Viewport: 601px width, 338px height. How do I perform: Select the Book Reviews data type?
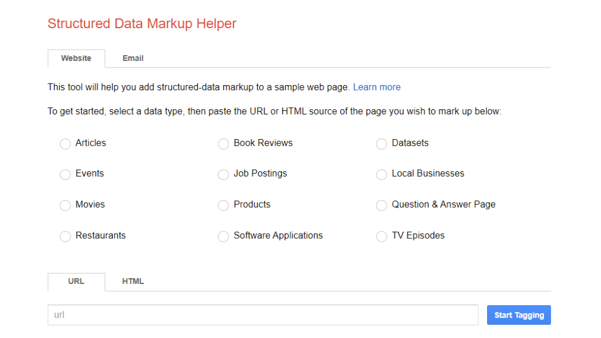click(224, 144)
